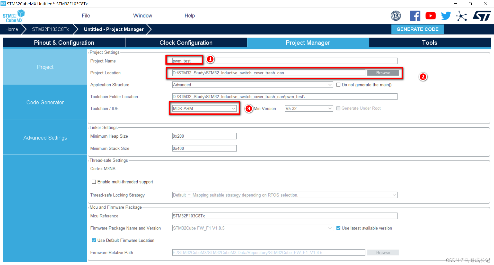494x265 pixels.
Task: Click the Minimum Heap Size field
Action: pyautogui.click(x=204, y=136)
